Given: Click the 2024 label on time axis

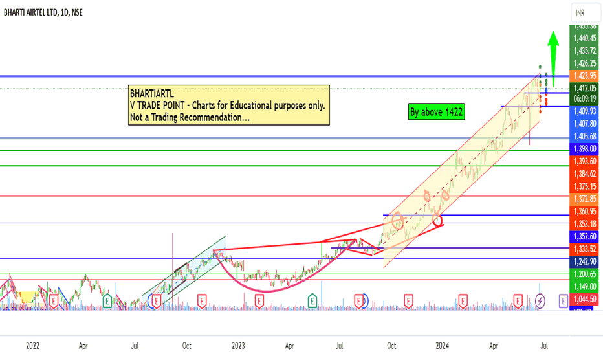Looking at the screenshot, I should 443,346.
